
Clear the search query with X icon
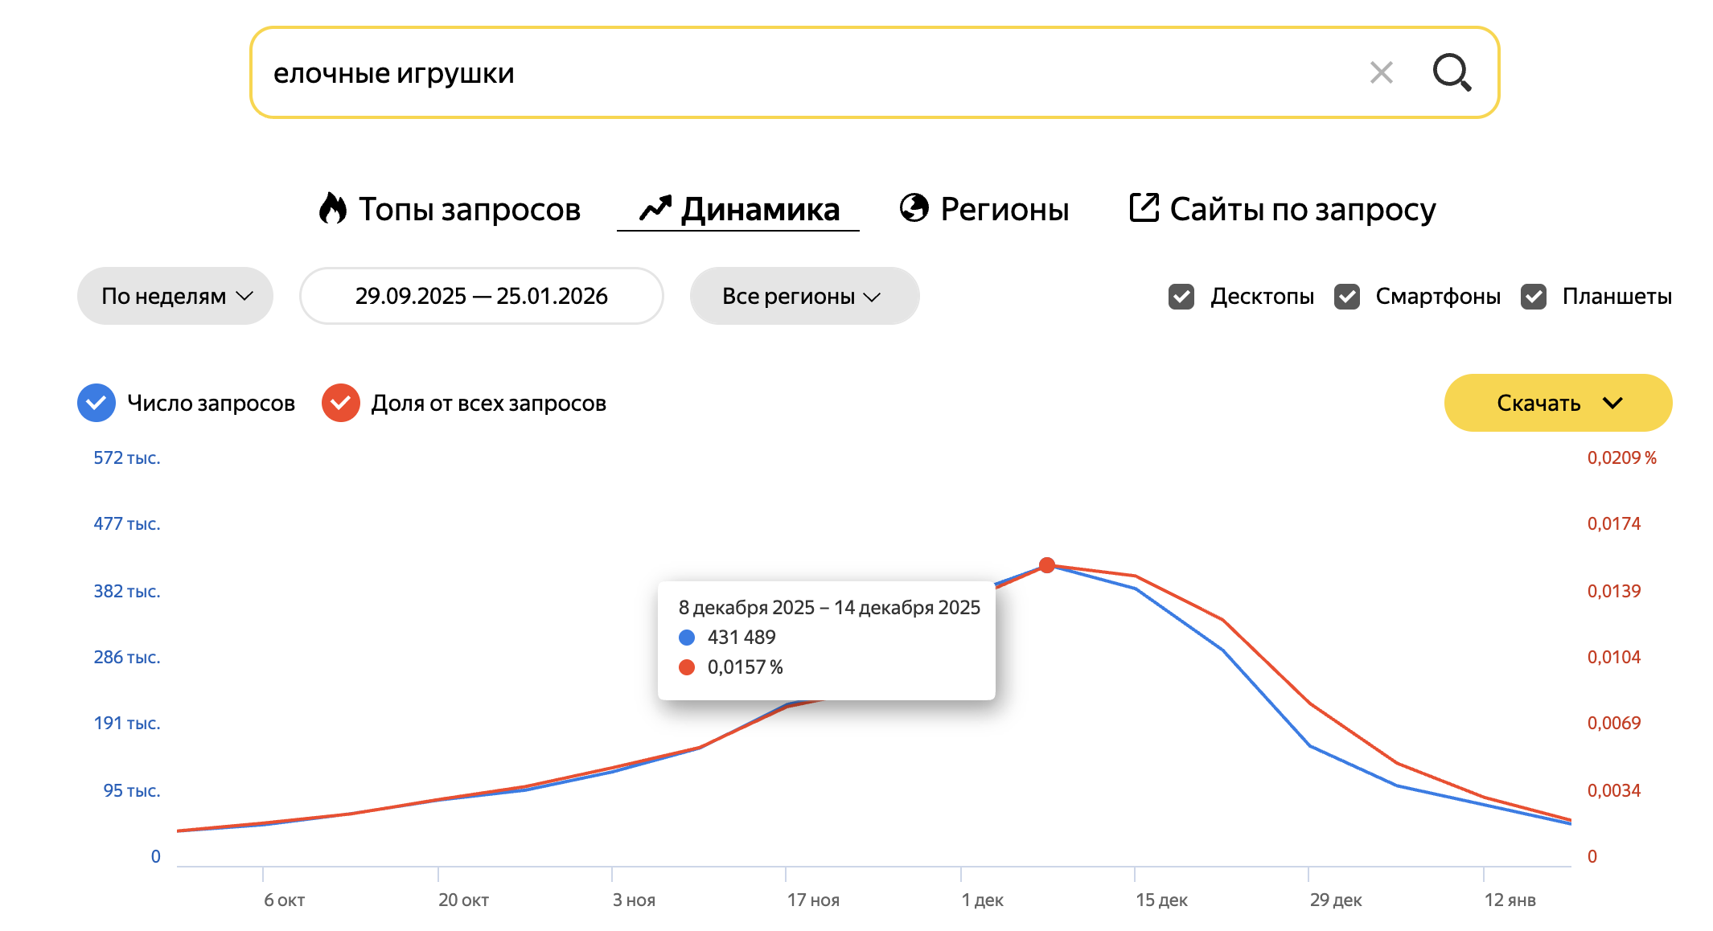1381,72
